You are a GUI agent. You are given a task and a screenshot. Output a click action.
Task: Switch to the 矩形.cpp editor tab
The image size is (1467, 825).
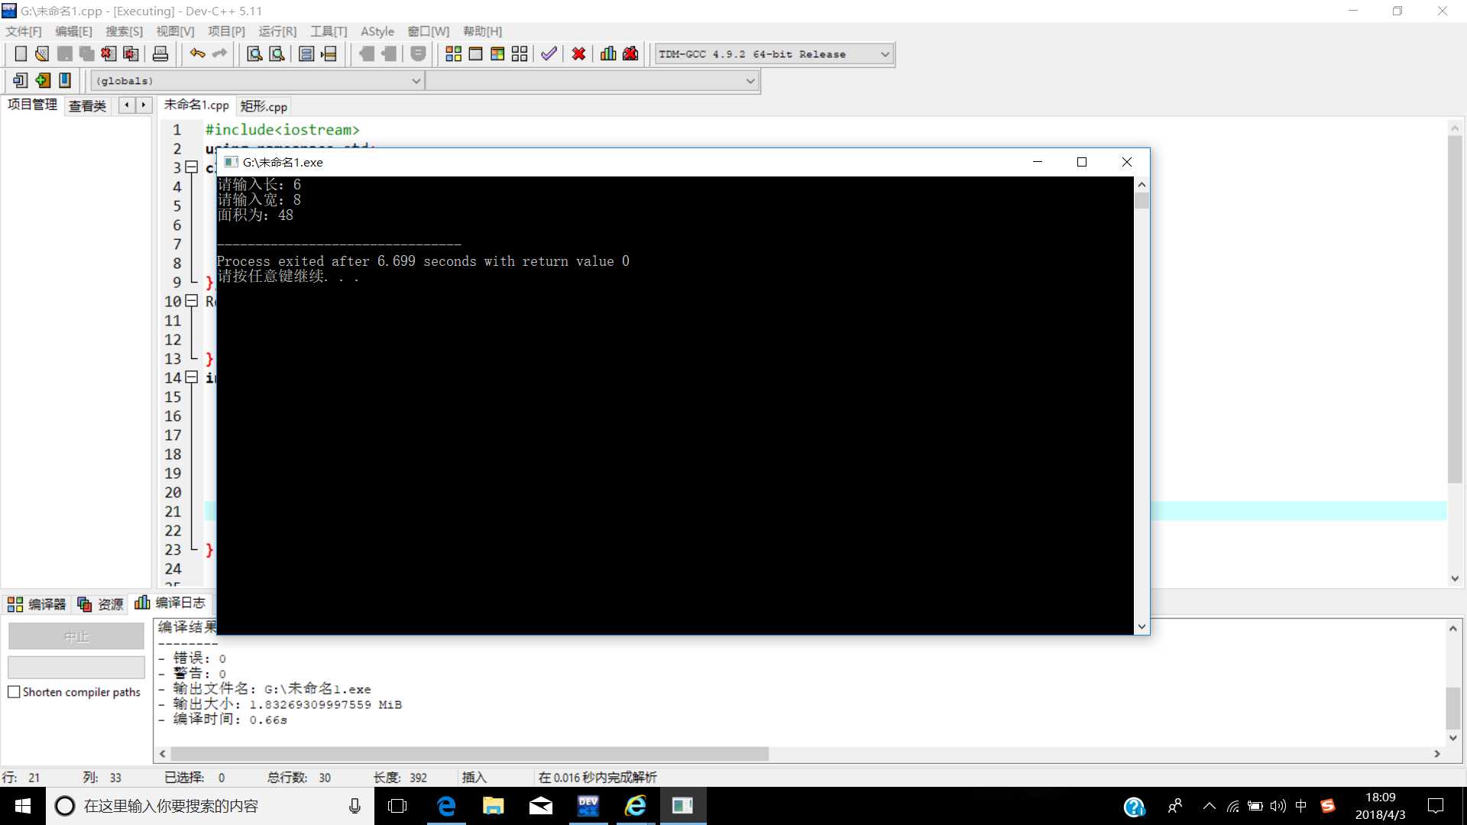tap(264, 106)
